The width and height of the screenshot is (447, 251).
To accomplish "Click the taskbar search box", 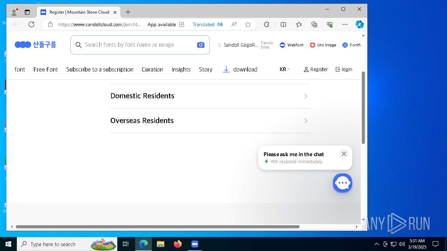I will (x=67, y=244).
